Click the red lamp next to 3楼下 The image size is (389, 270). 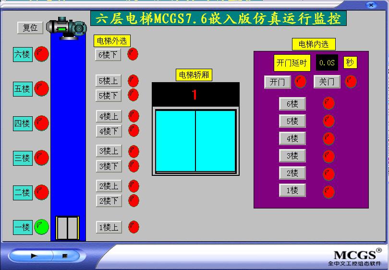pyautogui.click(x=134, y=166)
